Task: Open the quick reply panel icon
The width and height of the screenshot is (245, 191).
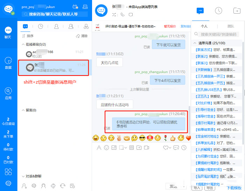Action: click(200, 11)
